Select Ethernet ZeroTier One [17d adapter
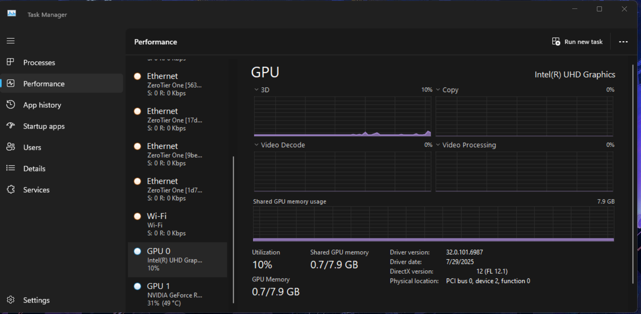641x314 pixels. (177, 119)
